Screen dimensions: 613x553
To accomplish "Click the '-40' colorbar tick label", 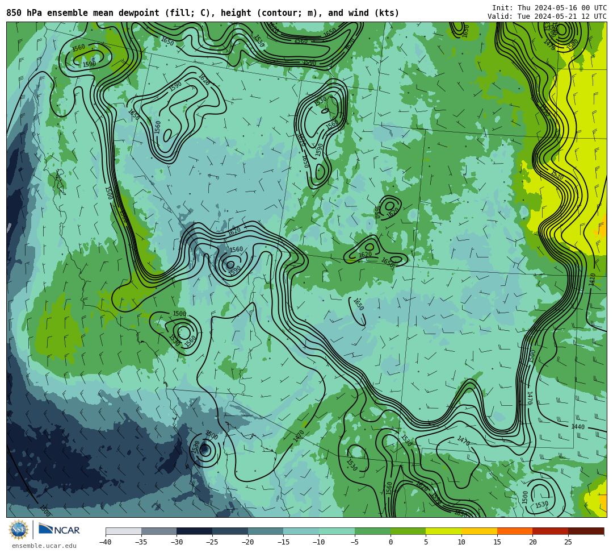I will (105, 542).
